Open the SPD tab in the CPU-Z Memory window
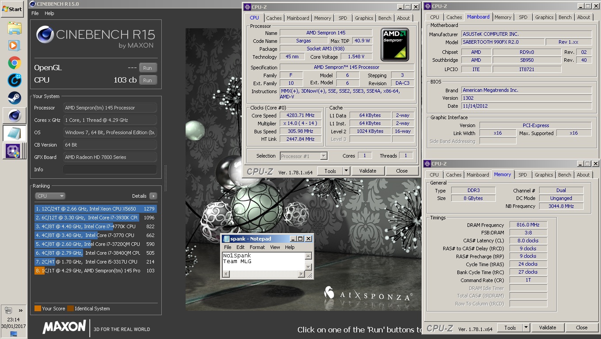 click(x=523, y=175)
